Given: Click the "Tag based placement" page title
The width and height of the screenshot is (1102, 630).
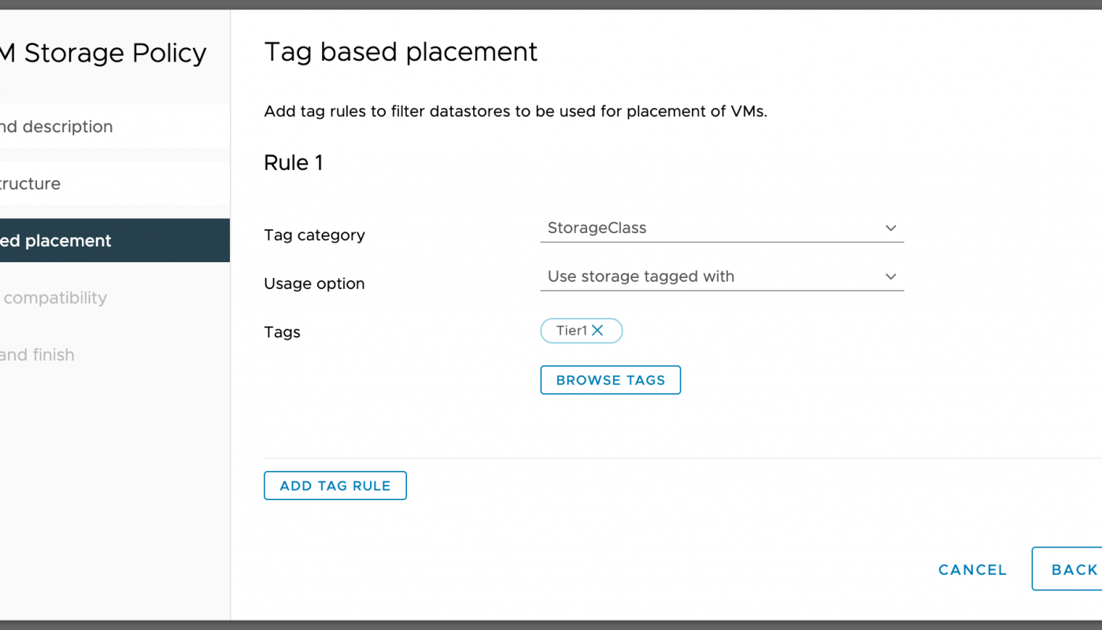Looking at the screenshot, I should click(401, 52).
